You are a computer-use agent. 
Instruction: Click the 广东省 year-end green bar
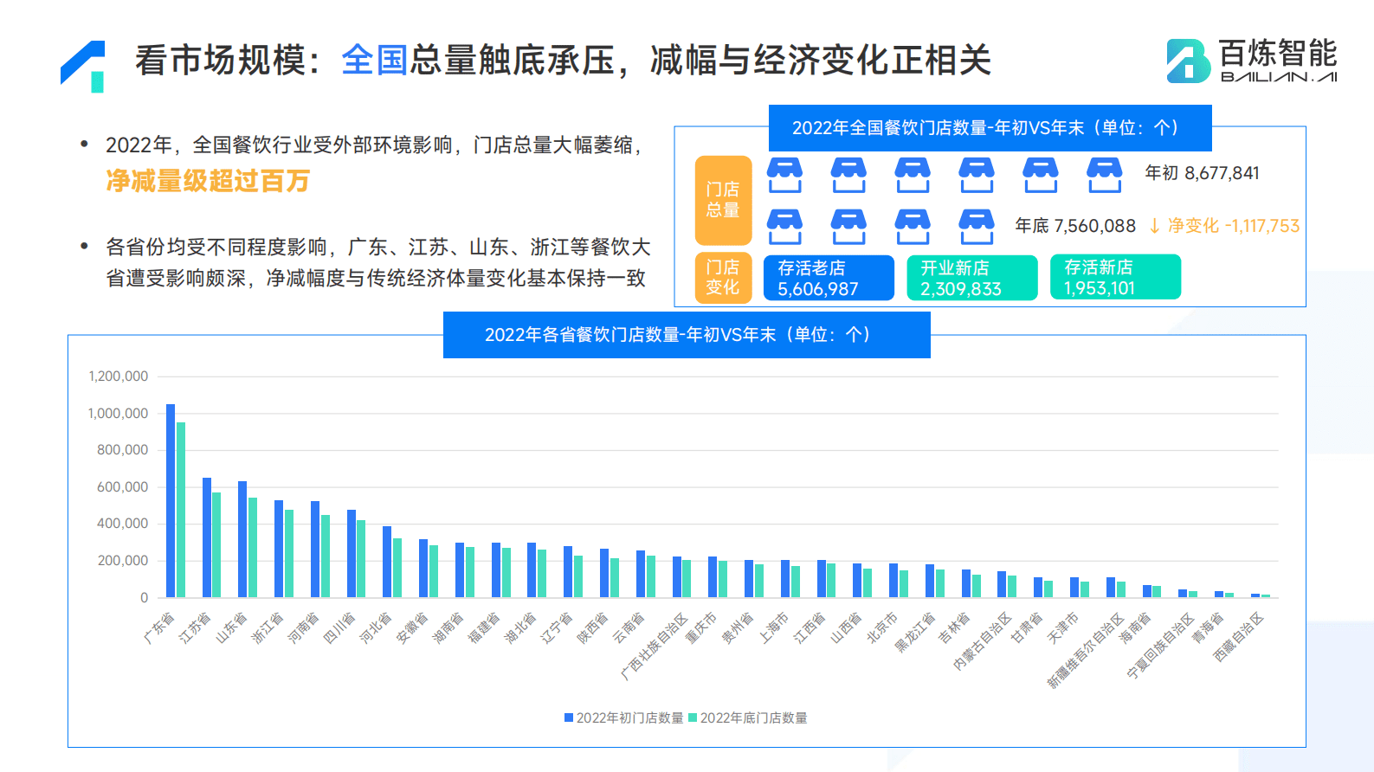point(181,510)
